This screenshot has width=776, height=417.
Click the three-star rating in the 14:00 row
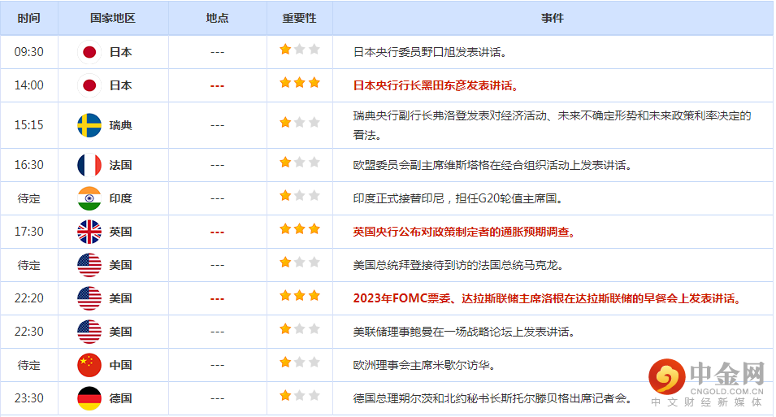point(300,83)
